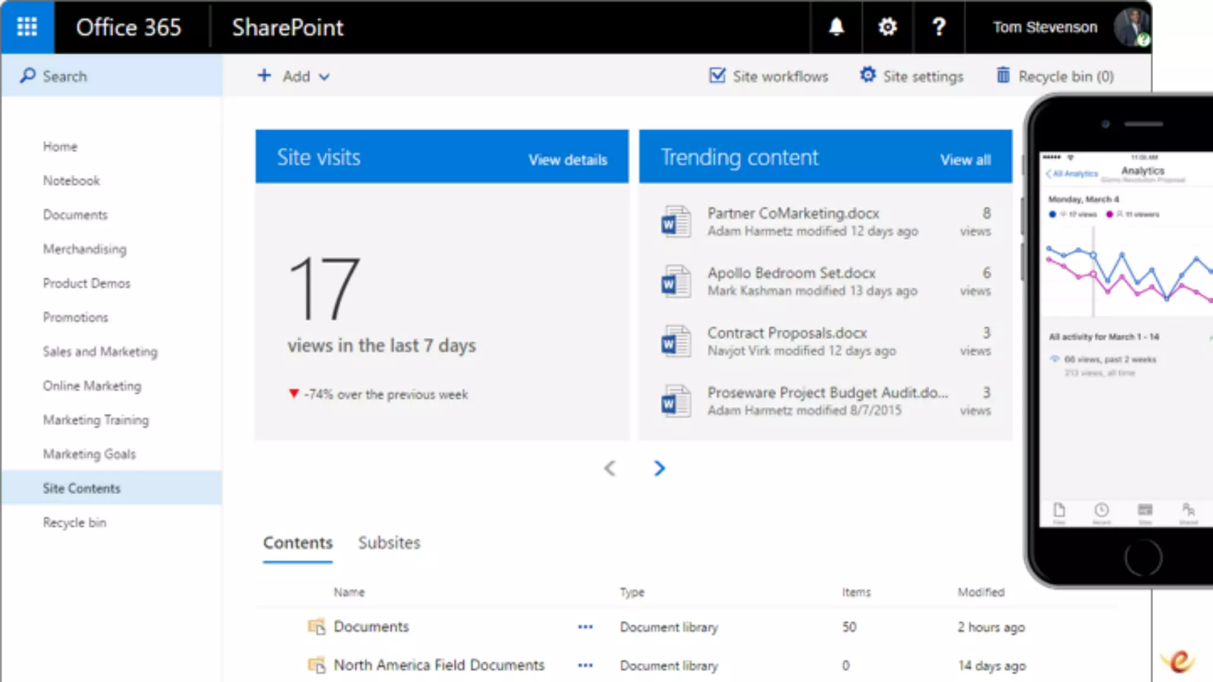This screenshot has width=1213, height=682.
Task: Open the notifications bell
Action: (836, 27)
